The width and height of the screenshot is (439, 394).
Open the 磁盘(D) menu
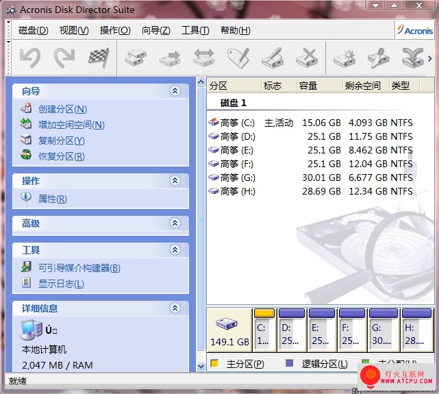tap(34, 30)
